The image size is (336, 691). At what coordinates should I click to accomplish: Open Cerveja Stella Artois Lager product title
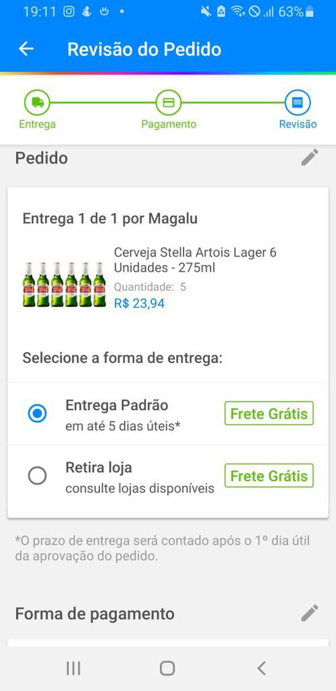pyautogui.click(x=195, y=260)
